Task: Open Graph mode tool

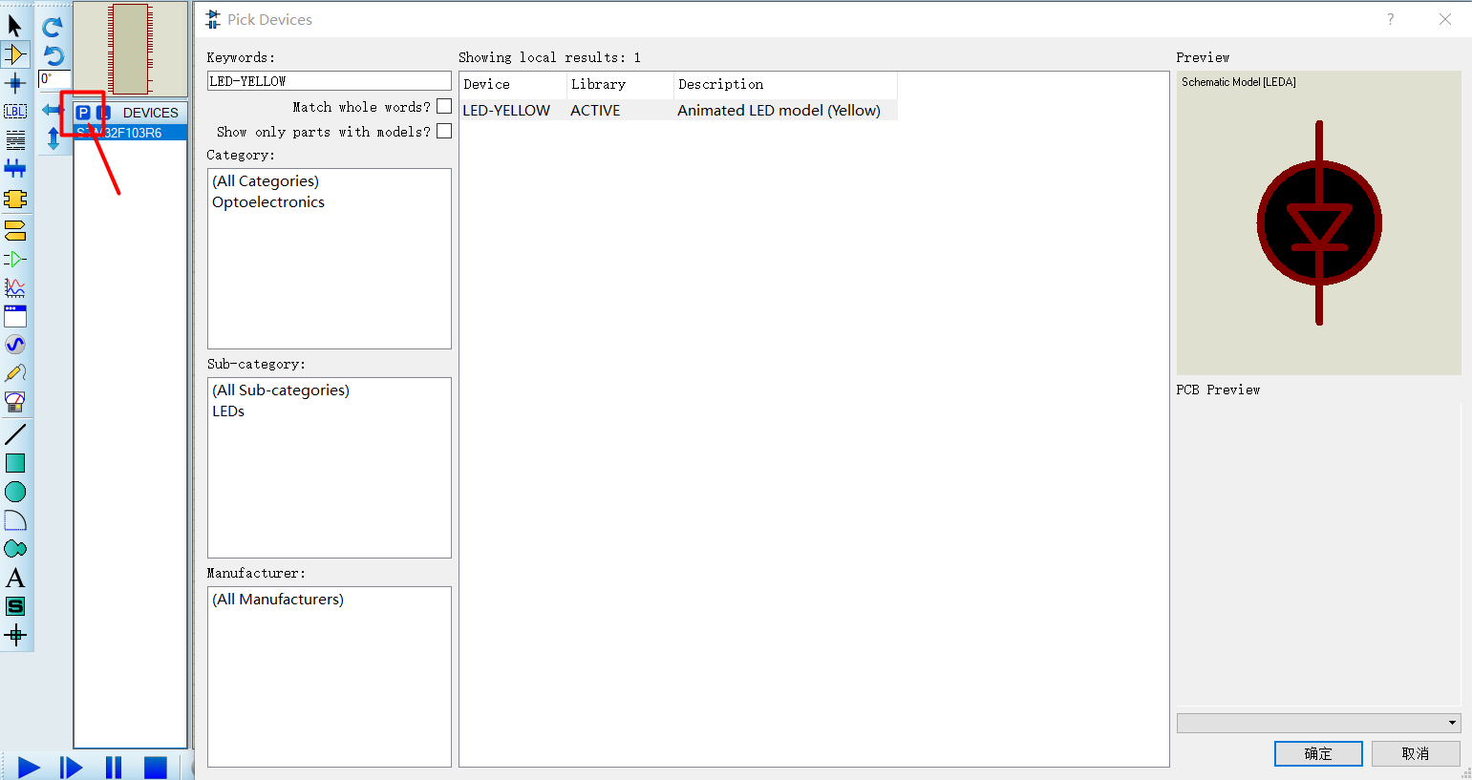Action: click(x=15, y=287)
